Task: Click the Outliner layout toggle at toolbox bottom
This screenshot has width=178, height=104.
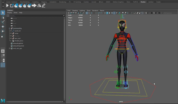Action: (3, 65)
